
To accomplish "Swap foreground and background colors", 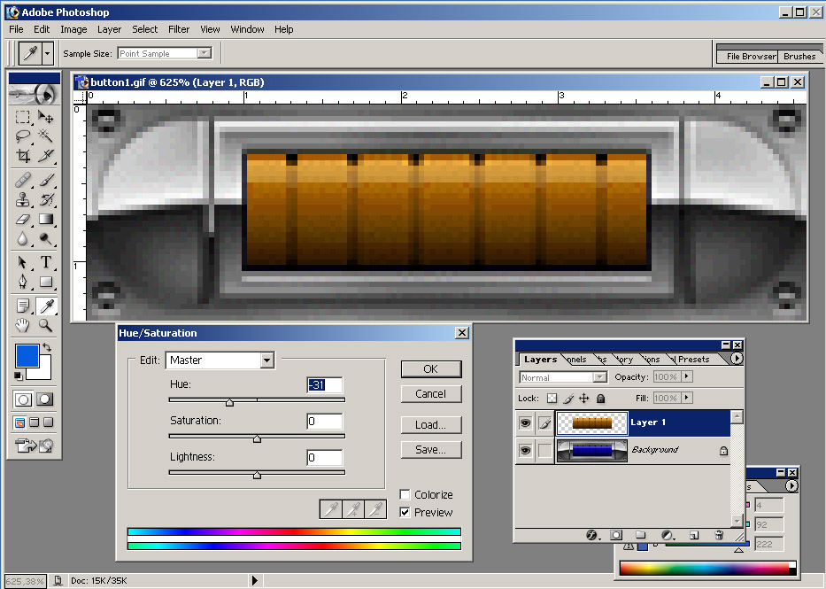I will click(47, 347).
